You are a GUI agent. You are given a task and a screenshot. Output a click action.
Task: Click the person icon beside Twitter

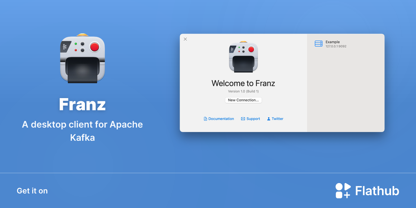[x=269, y=119]
